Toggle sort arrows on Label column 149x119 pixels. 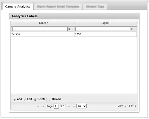48,23
